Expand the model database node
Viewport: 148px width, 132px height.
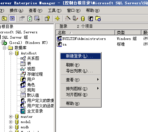click(11, 122)
